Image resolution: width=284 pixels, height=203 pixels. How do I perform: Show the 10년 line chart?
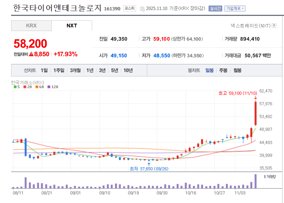[128, 70]
